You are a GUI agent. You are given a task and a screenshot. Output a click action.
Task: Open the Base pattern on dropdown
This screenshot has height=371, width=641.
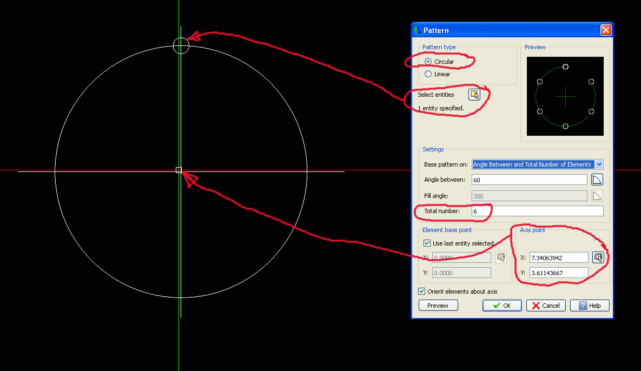[599, 164]
